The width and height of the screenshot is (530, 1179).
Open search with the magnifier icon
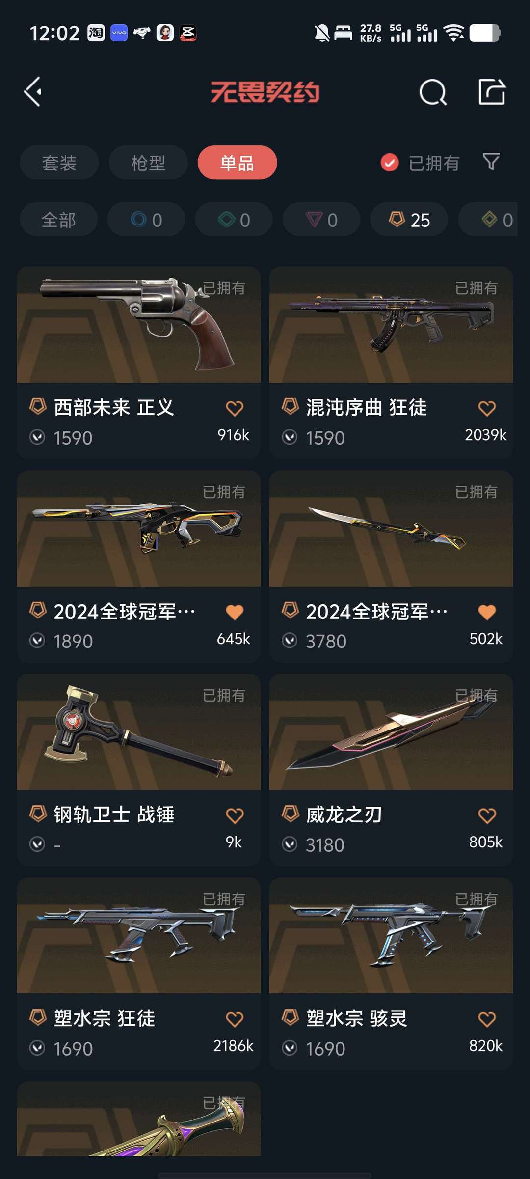(433, 92)
